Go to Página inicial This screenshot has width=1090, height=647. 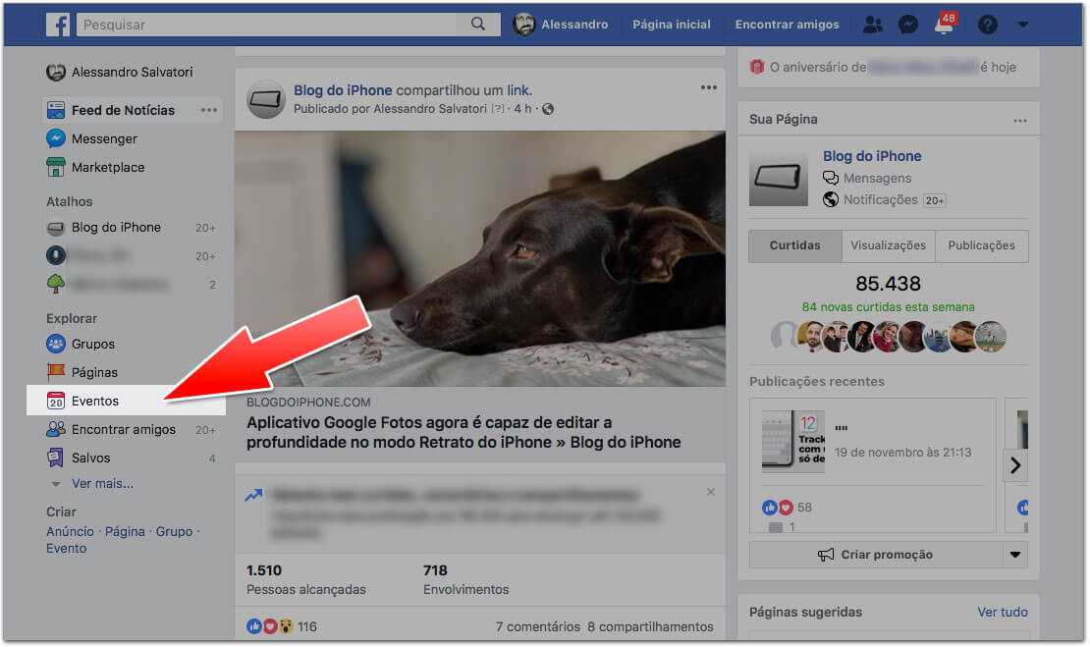tap(671, 25)
